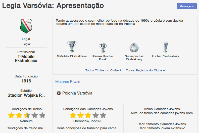Screen dimensions: 199x133
Task: Click the 1916 foundation year
Action: click(26, 81)
